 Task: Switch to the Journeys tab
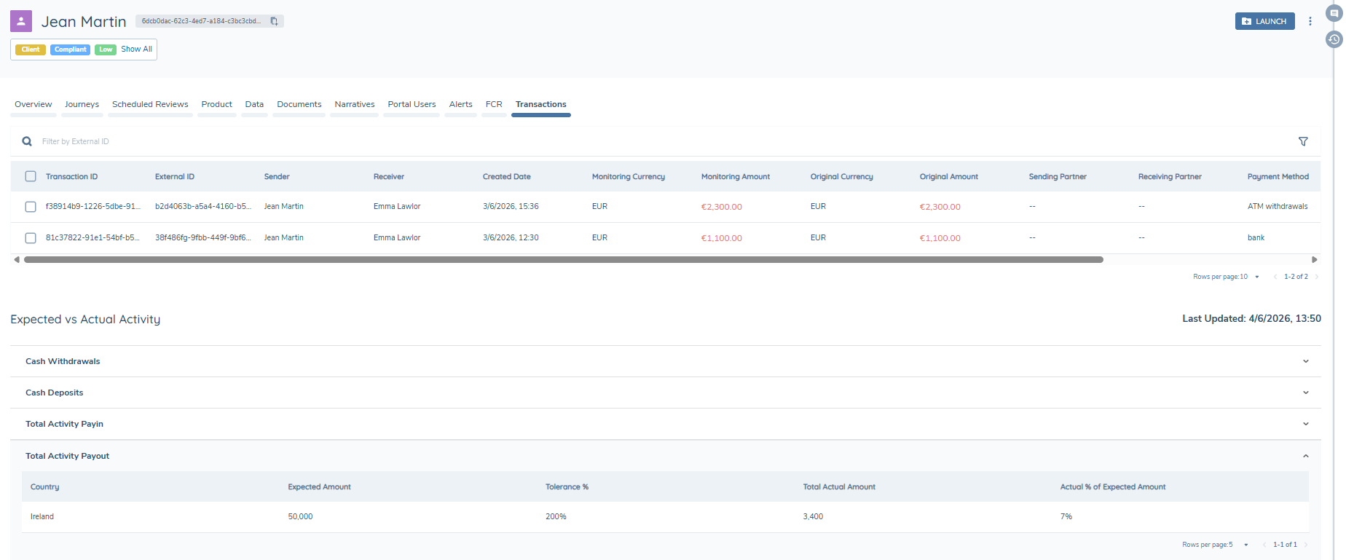click(x=82, y=104)
